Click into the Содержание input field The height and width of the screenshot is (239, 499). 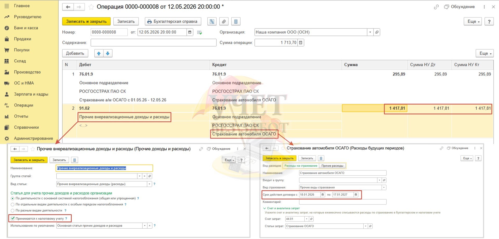coord(153,42)
